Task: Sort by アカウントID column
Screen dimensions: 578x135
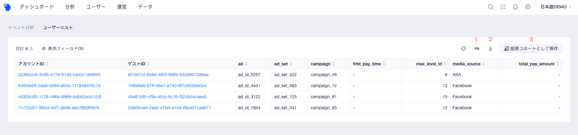Action: click(47, 64)
